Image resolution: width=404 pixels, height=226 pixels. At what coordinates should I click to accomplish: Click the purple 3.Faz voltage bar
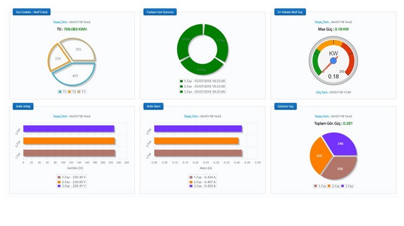tap(69, 129)
